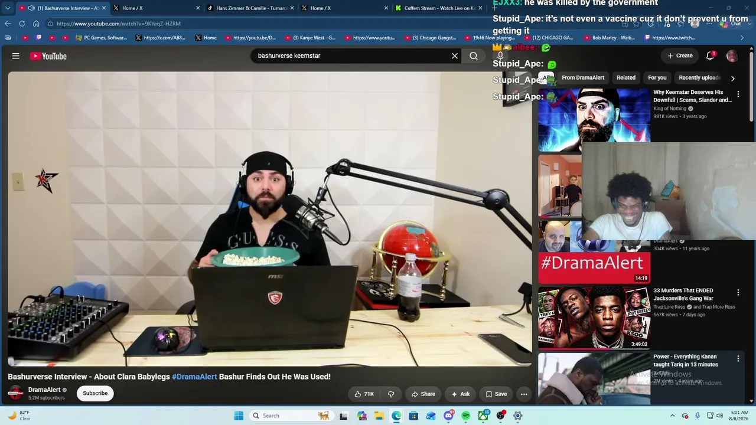Click the Windows taskbar Search box

[290, 416]
